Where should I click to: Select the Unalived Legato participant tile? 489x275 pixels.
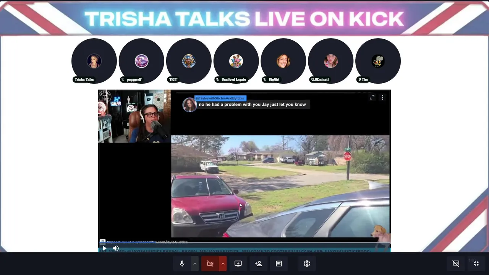pyautogui.click(x=236, y=61)
